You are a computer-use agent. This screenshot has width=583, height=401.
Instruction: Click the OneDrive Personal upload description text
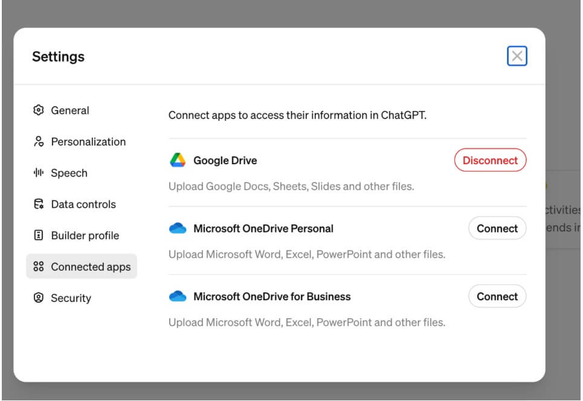(x=307, y=254)
